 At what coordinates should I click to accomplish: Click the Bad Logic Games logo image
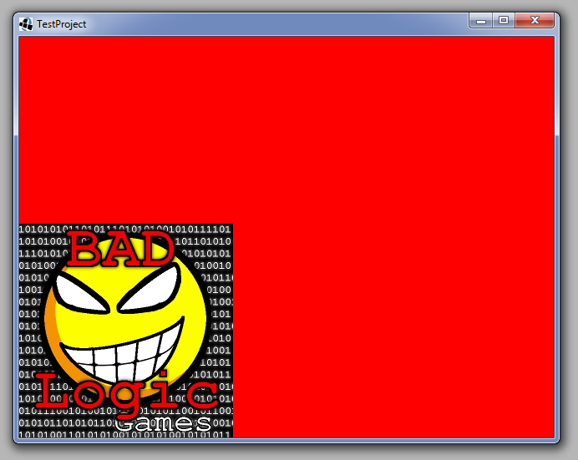coord(125,331)
